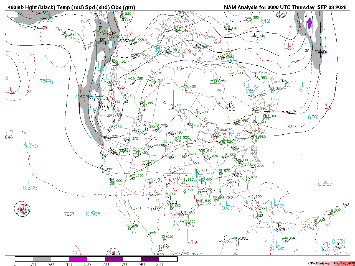
Task: Click the magenta wind speed maximum patch
Action: point(310,23)
